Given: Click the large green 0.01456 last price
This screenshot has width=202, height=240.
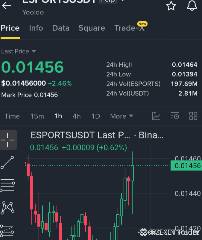Looking at the screenshot, I should tap(32, 67).
